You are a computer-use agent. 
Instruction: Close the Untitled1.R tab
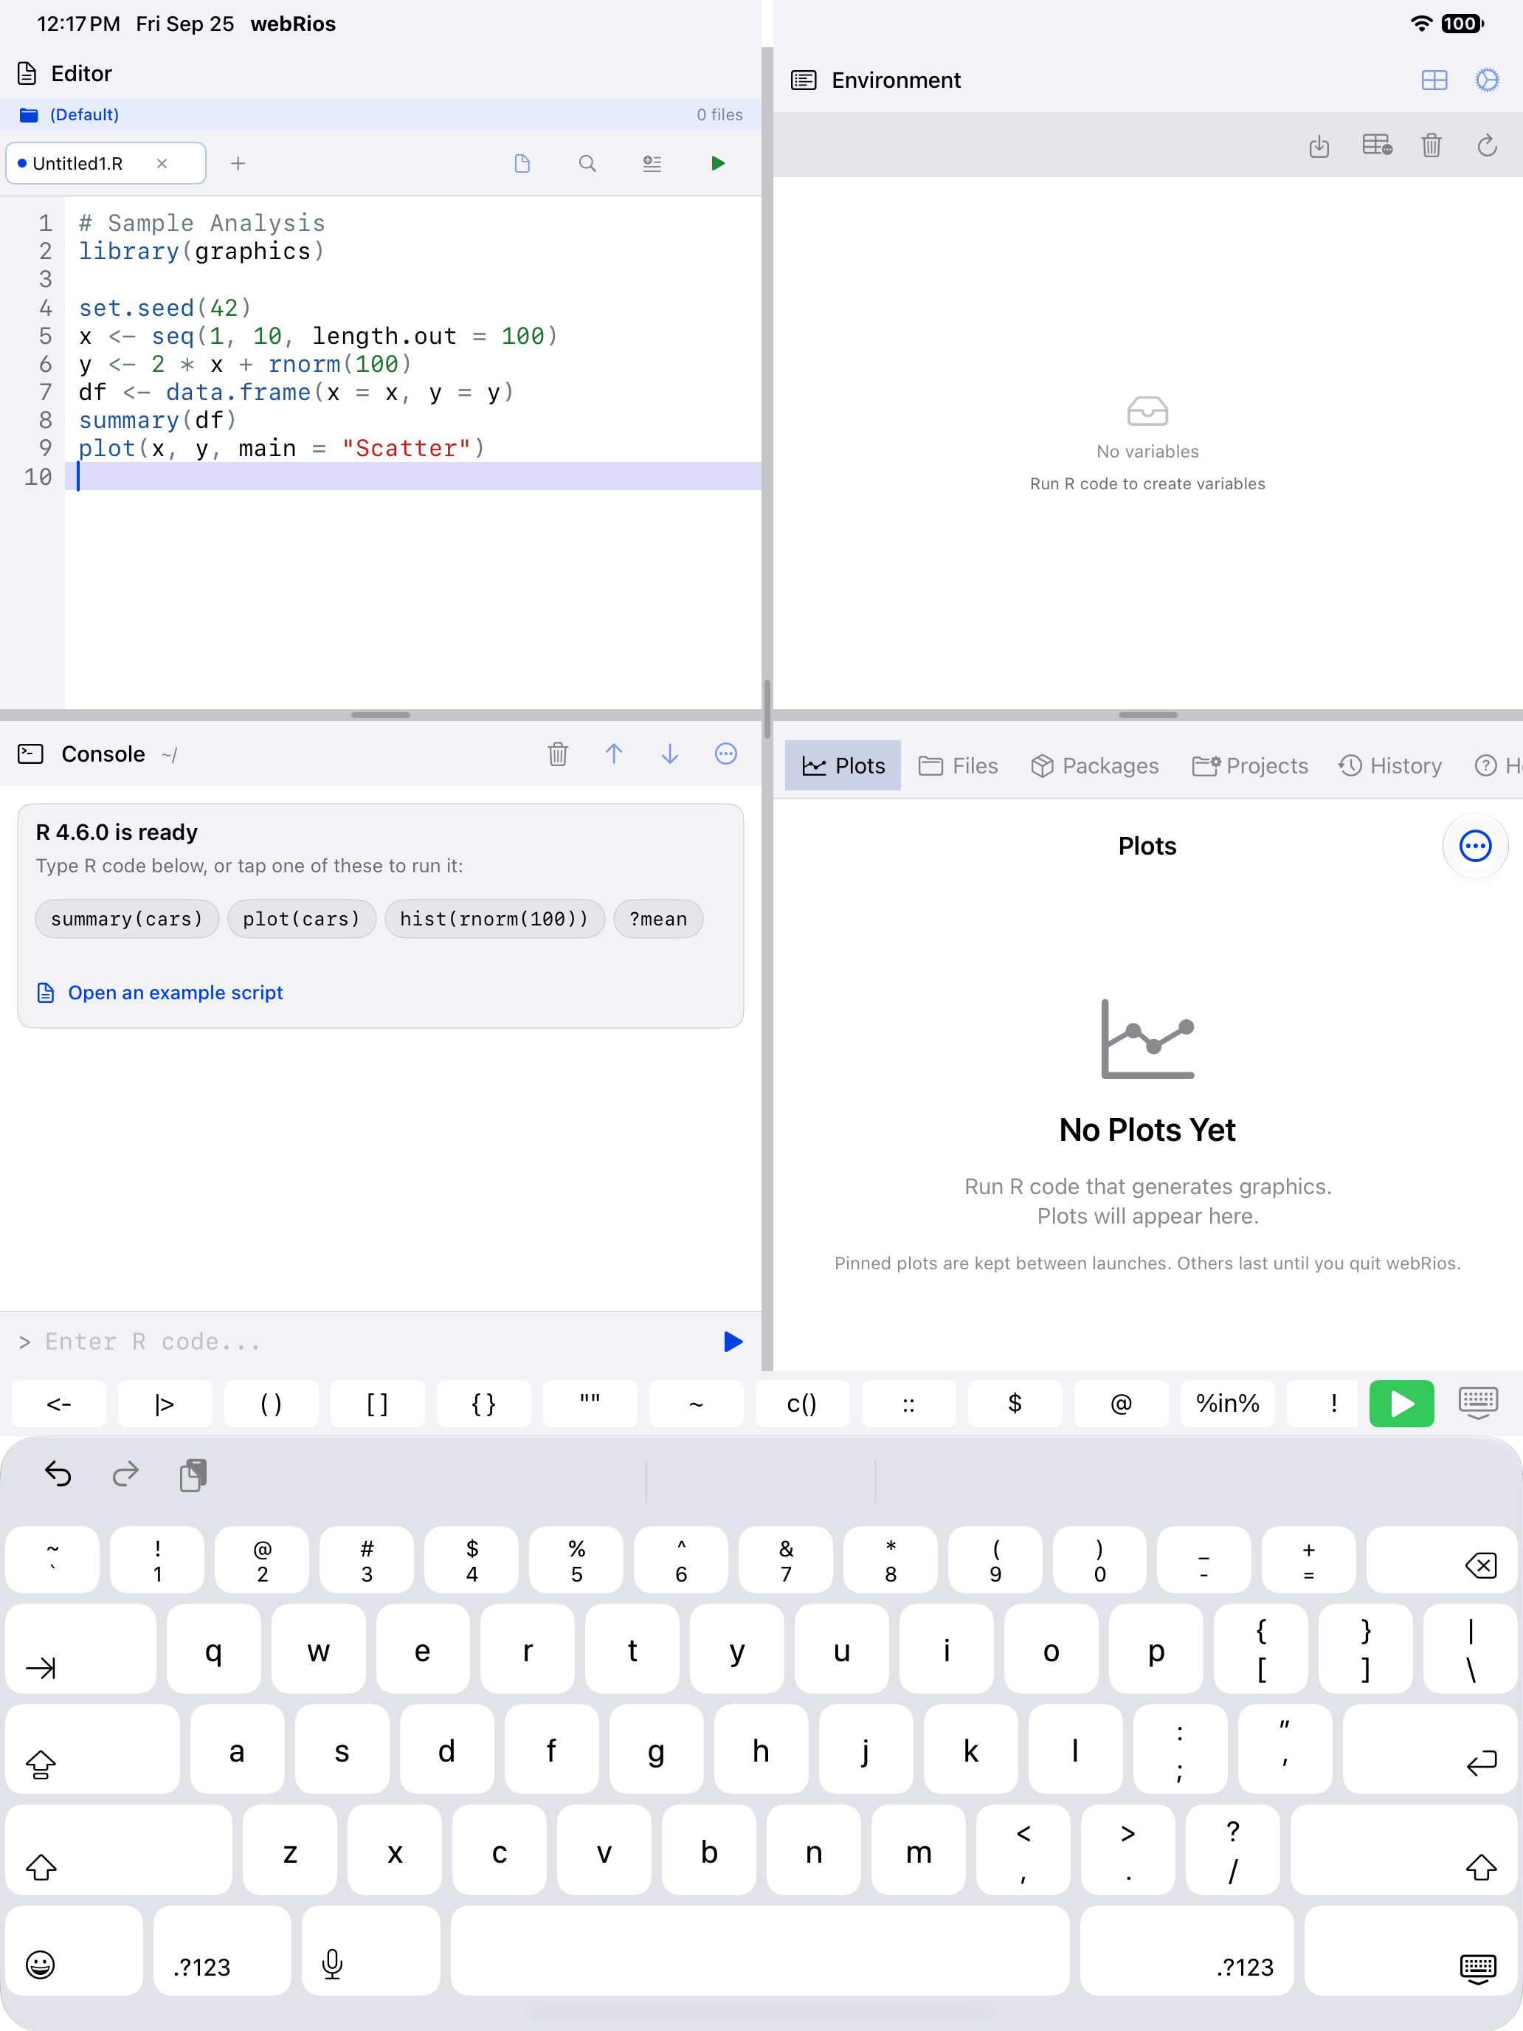click(162, 163)
